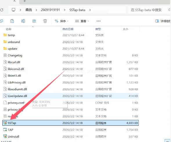Click the libcurl.dll file name
The height and width of the screenshot is (142, 171).
tap(14, 62)
